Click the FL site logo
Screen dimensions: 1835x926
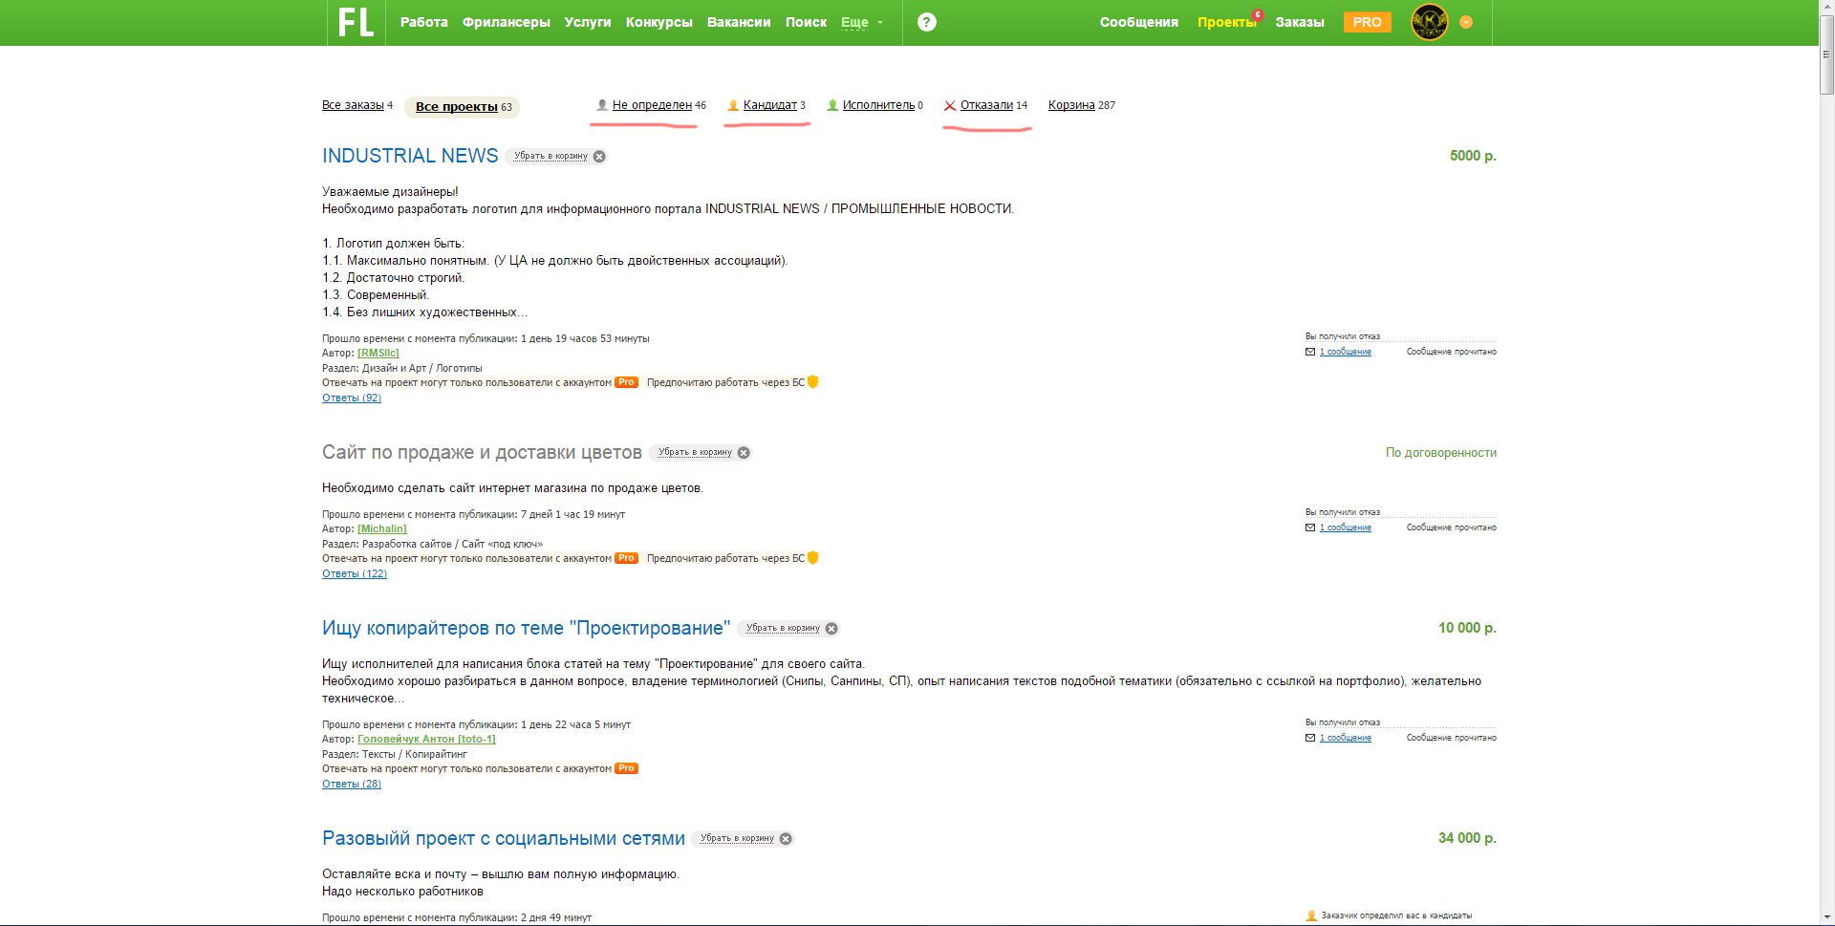[356, 22]
